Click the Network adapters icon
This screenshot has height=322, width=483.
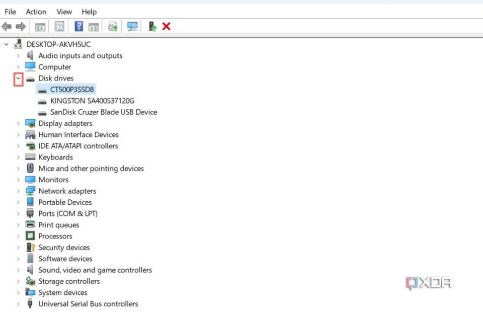tap(30, 191)
